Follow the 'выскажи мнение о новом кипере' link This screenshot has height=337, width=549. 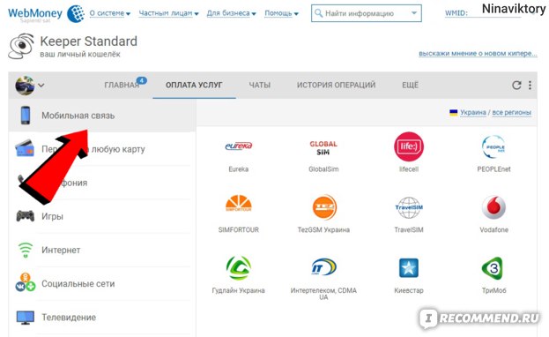pyautogui.click(x=478, y=53)
